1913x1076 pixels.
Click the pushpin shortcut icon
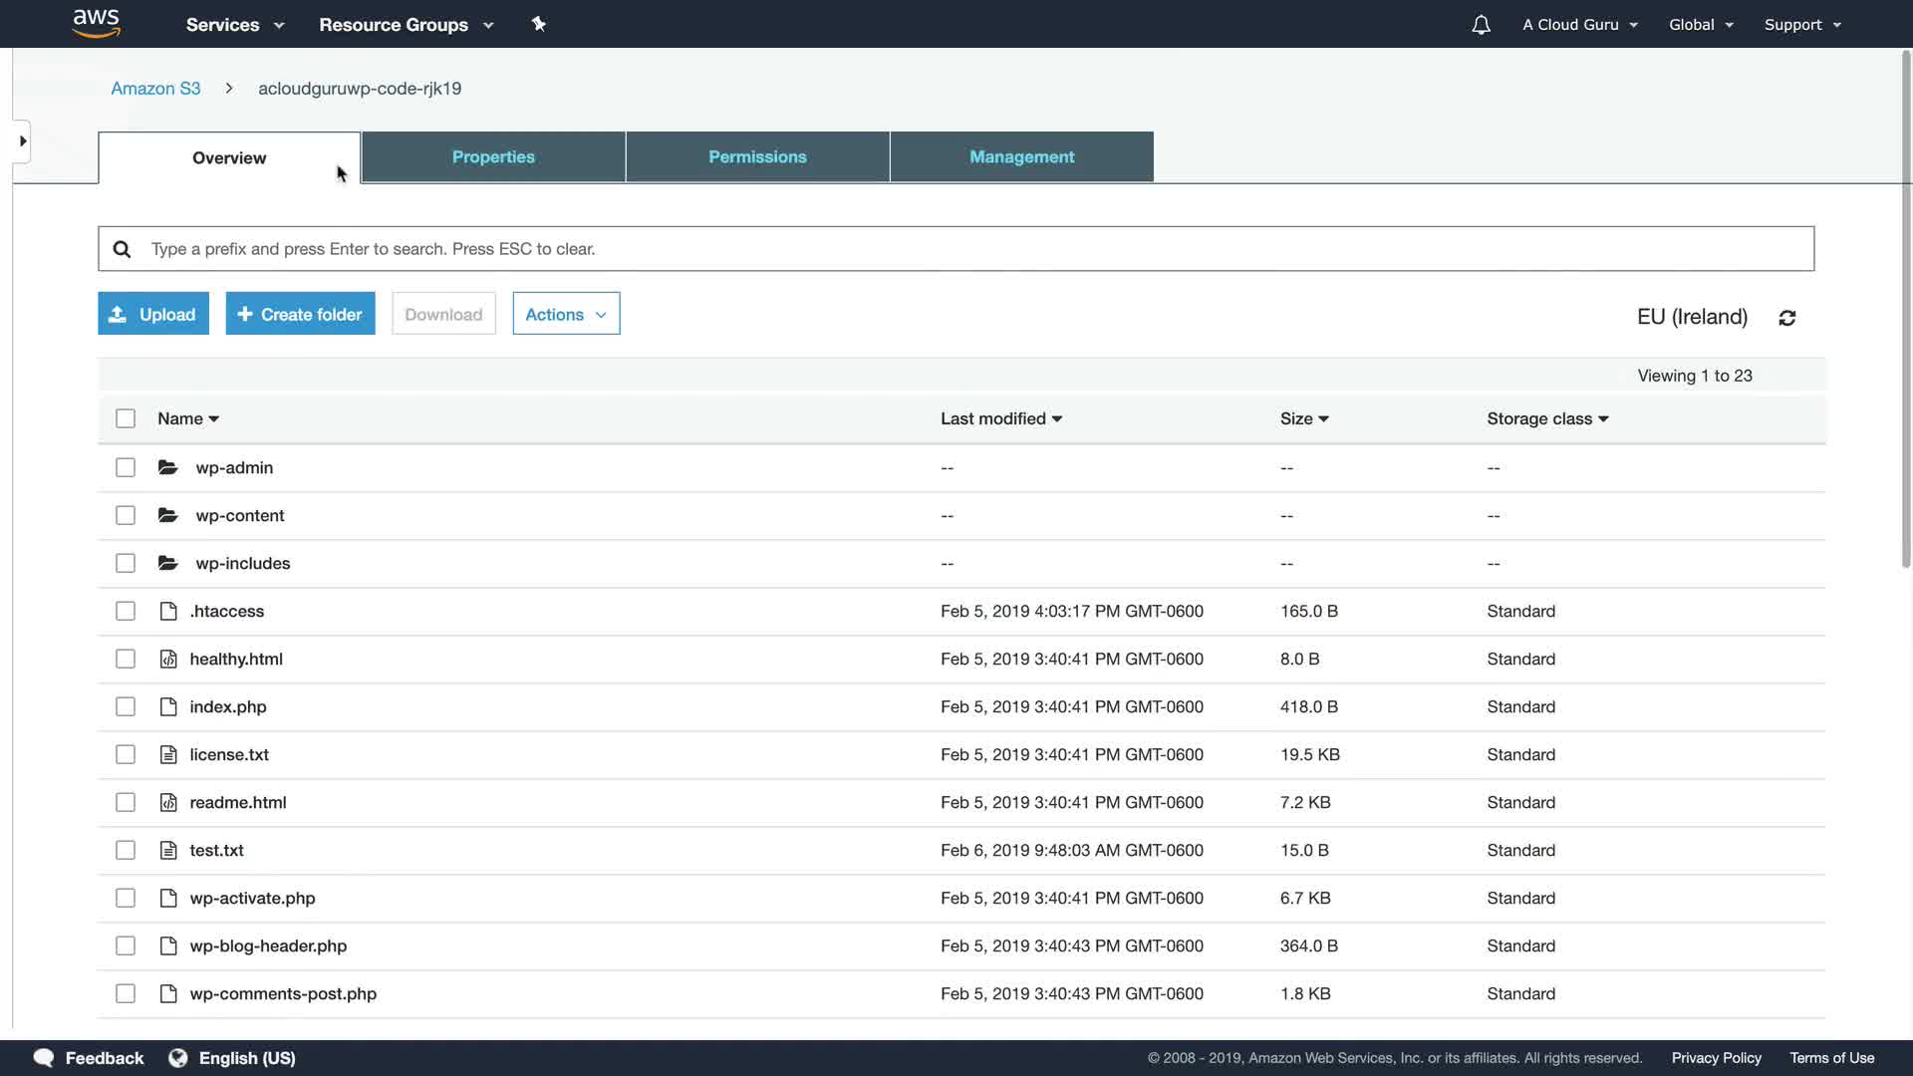539,24
